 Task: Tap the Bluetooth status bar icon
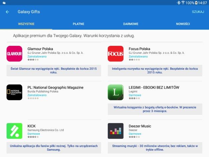178,3
